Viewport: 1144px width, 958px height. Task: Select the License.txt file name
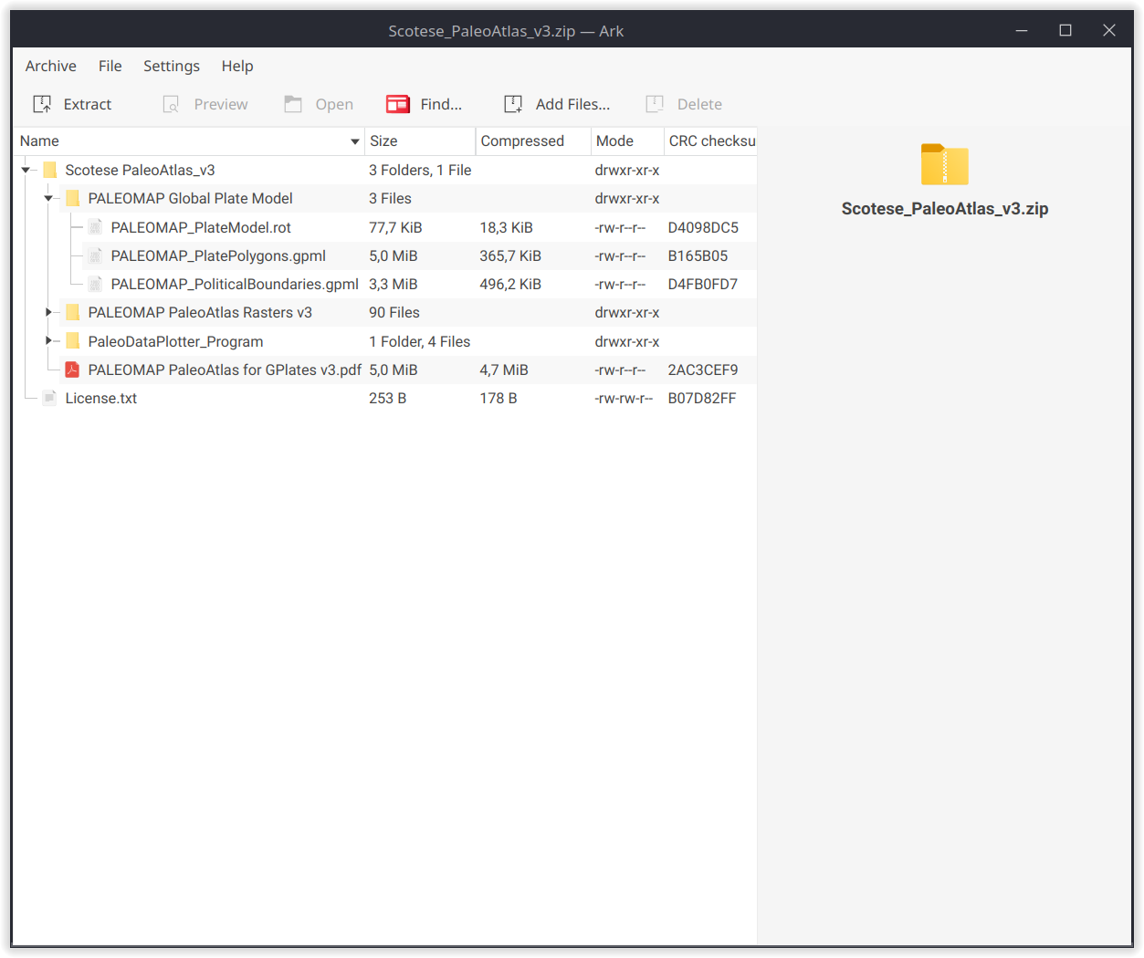pyautogui.click(x=101, y=398)
